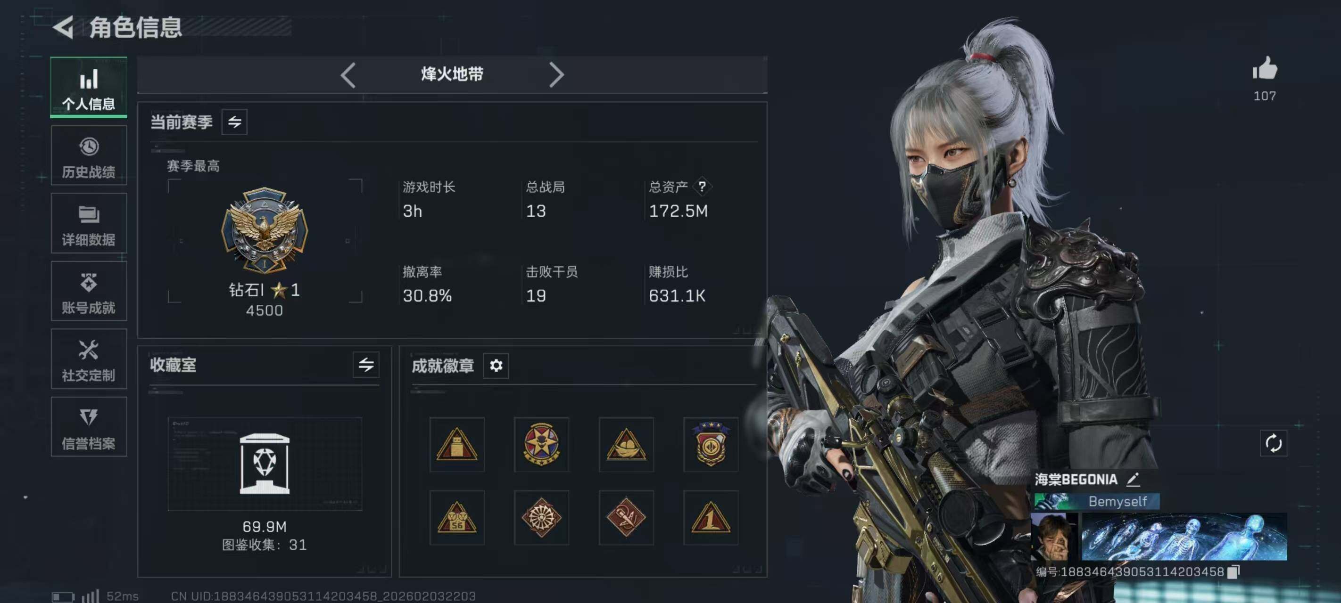Screen dimensions: 1341x603
Task: Click the 钻石I rank eagle emblem
Action: (265, 230)
